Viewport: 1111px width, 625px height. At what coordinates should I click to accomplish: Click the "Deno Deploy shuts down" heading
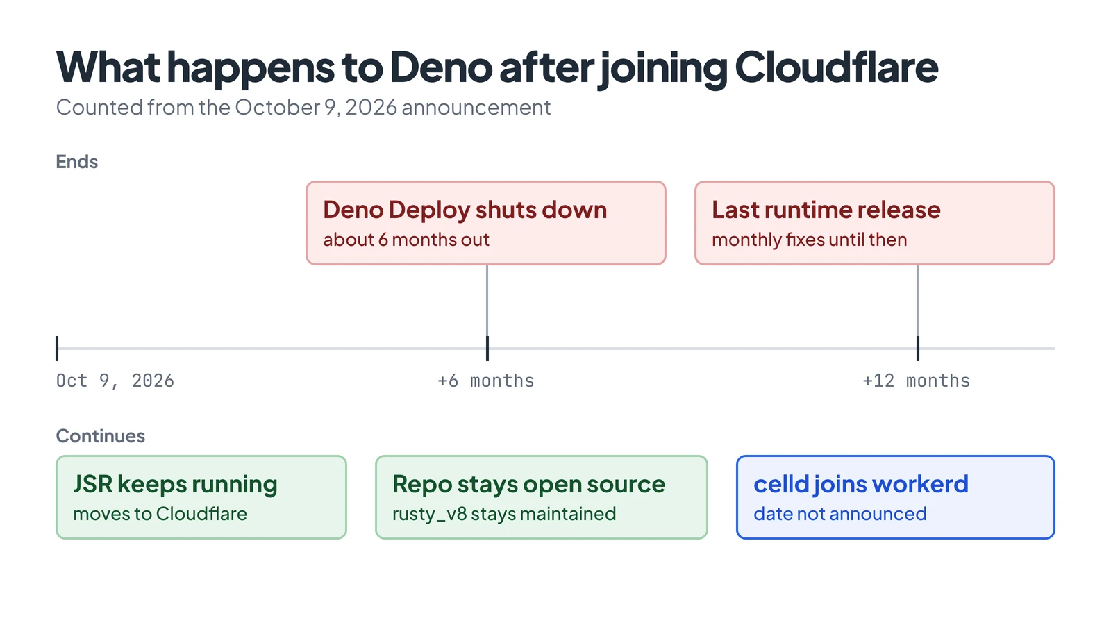(465, 210)
